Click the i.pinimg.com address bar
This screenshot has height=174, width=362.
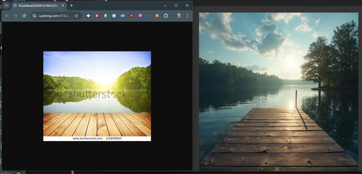[x=55, y=16]
